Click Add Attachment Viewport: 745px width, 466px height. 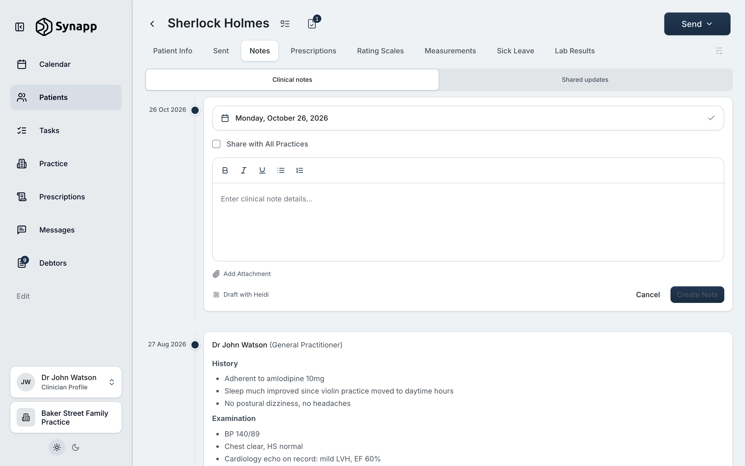(x=242, y=274)
